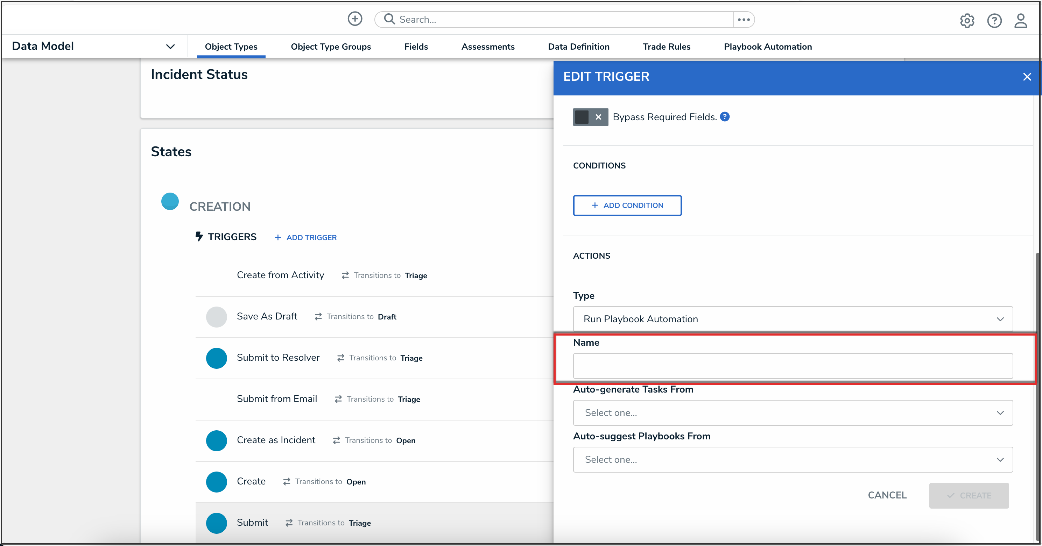Click the search magnifier icon
This screenshot has width=1042, height=546.
(389, 19)
